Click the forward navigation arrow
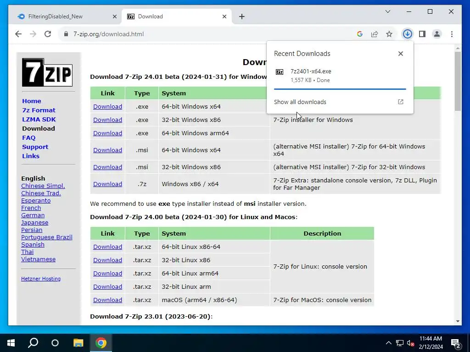 pos(33,34)
